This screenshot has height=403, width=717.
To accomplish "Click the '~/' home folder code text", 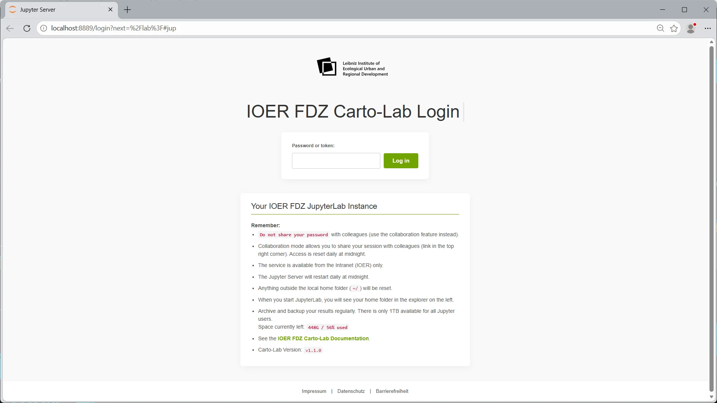I will click(355, 288).
